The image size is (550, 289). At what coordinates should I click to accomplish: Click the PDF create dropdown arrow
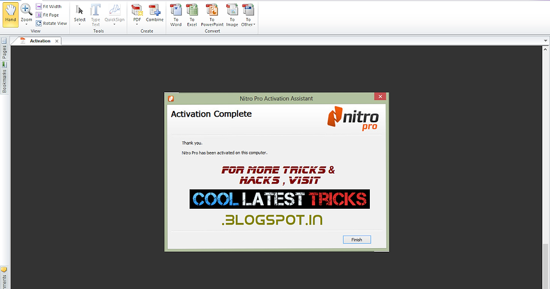[137, 24]
